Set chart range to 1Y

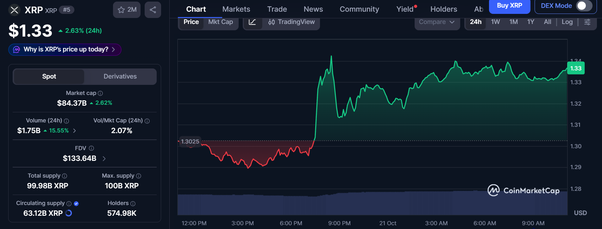pos(530,22)
